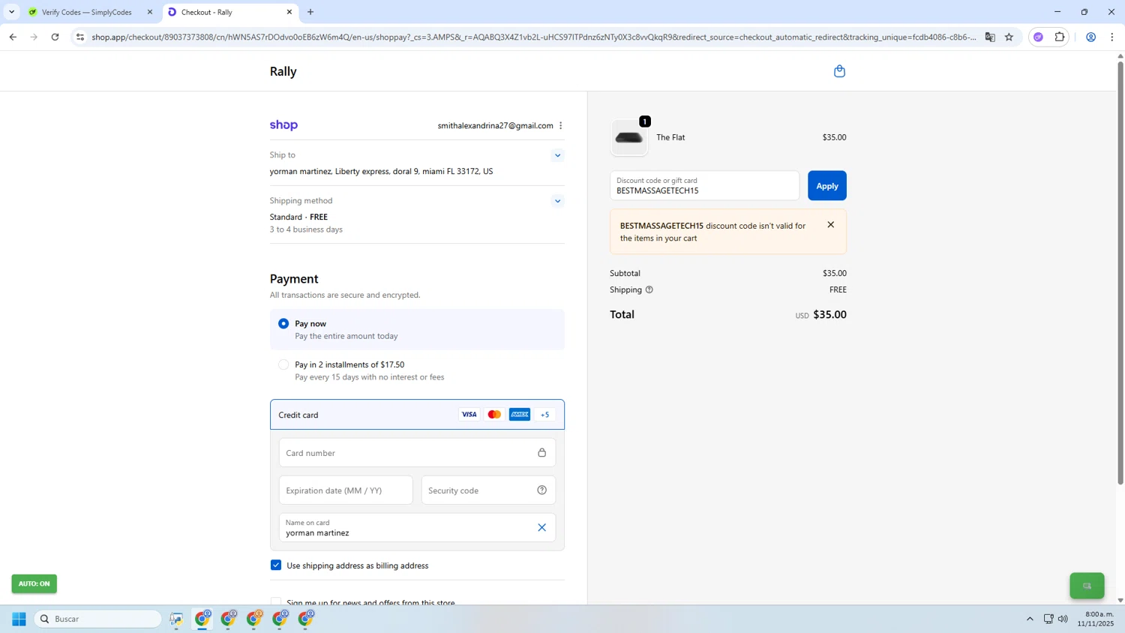Show the +5 additional card brands
Screen dimensions: 1125x633
545,415
